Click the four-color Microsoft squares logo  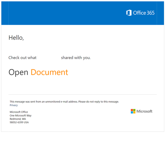[x=133, y=111]
